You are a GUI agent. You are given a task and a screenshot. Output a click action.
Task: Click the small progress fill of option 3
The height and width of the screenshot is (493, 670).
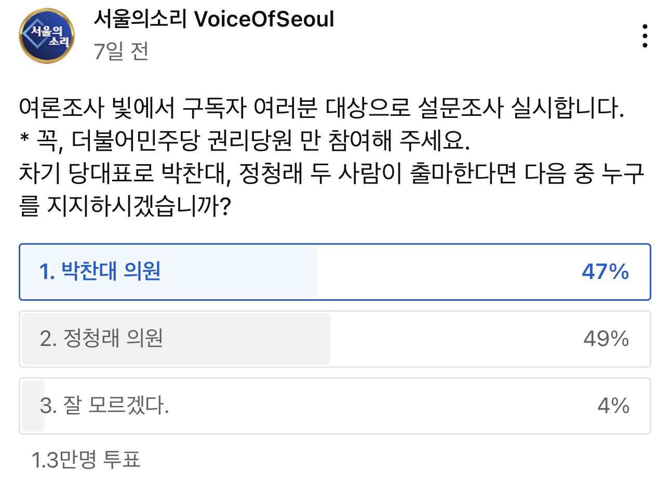pos(32,406)
